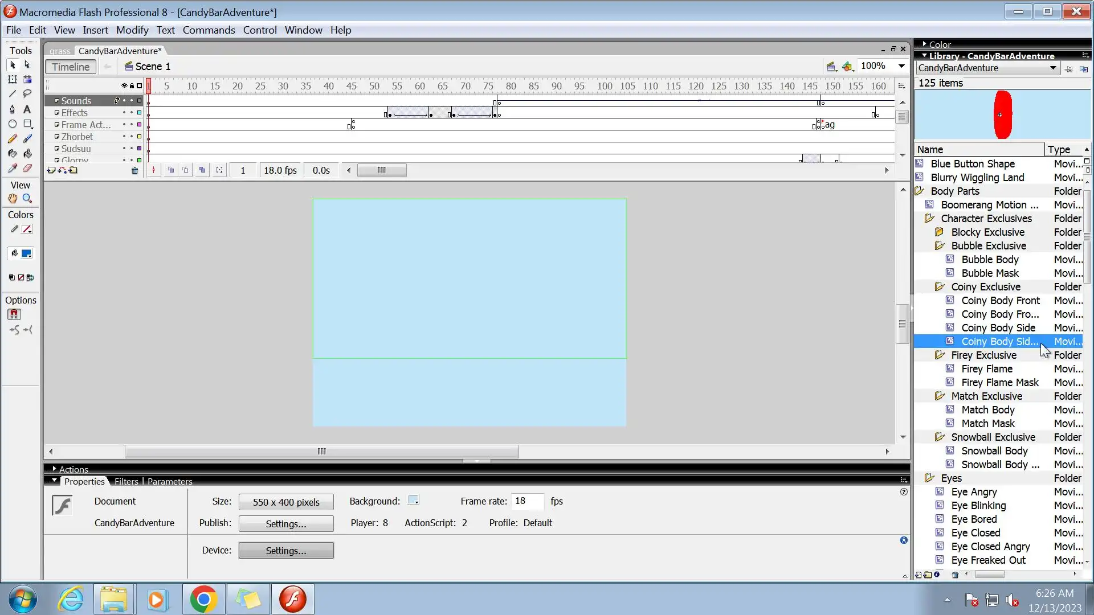Collapse the Firey Exclusive folder
1094x615 pixels.
940,355
